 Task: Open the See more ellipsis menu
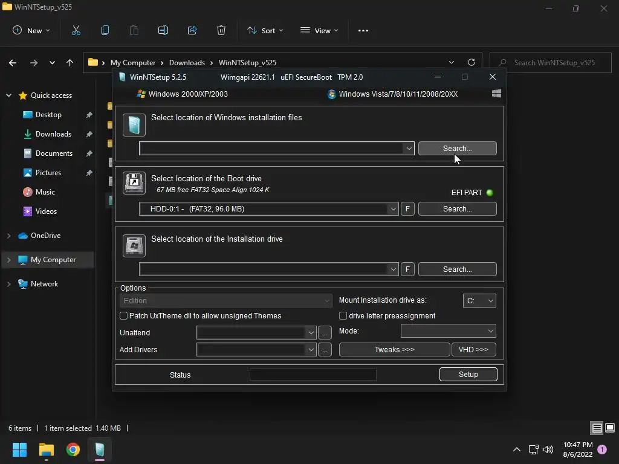click(363, 30)
